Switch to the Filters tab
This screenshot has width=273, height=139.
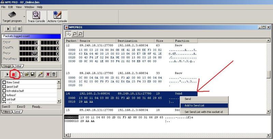[x=7, y=111]
